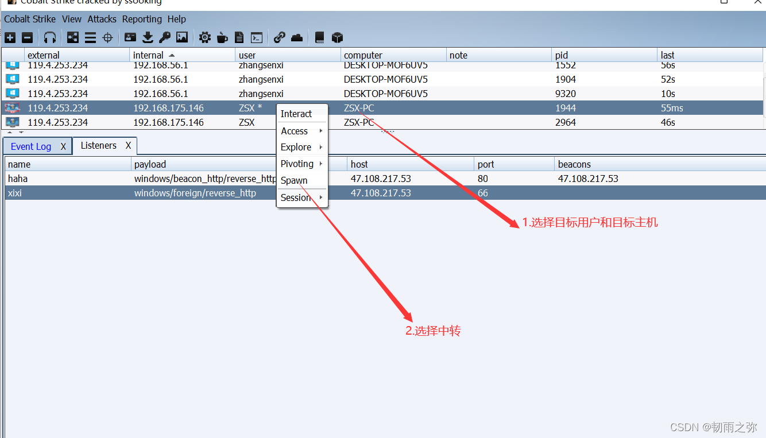Click the MS Office macro document icon
This screenshot has height=438, width=766.
(239, 38)
